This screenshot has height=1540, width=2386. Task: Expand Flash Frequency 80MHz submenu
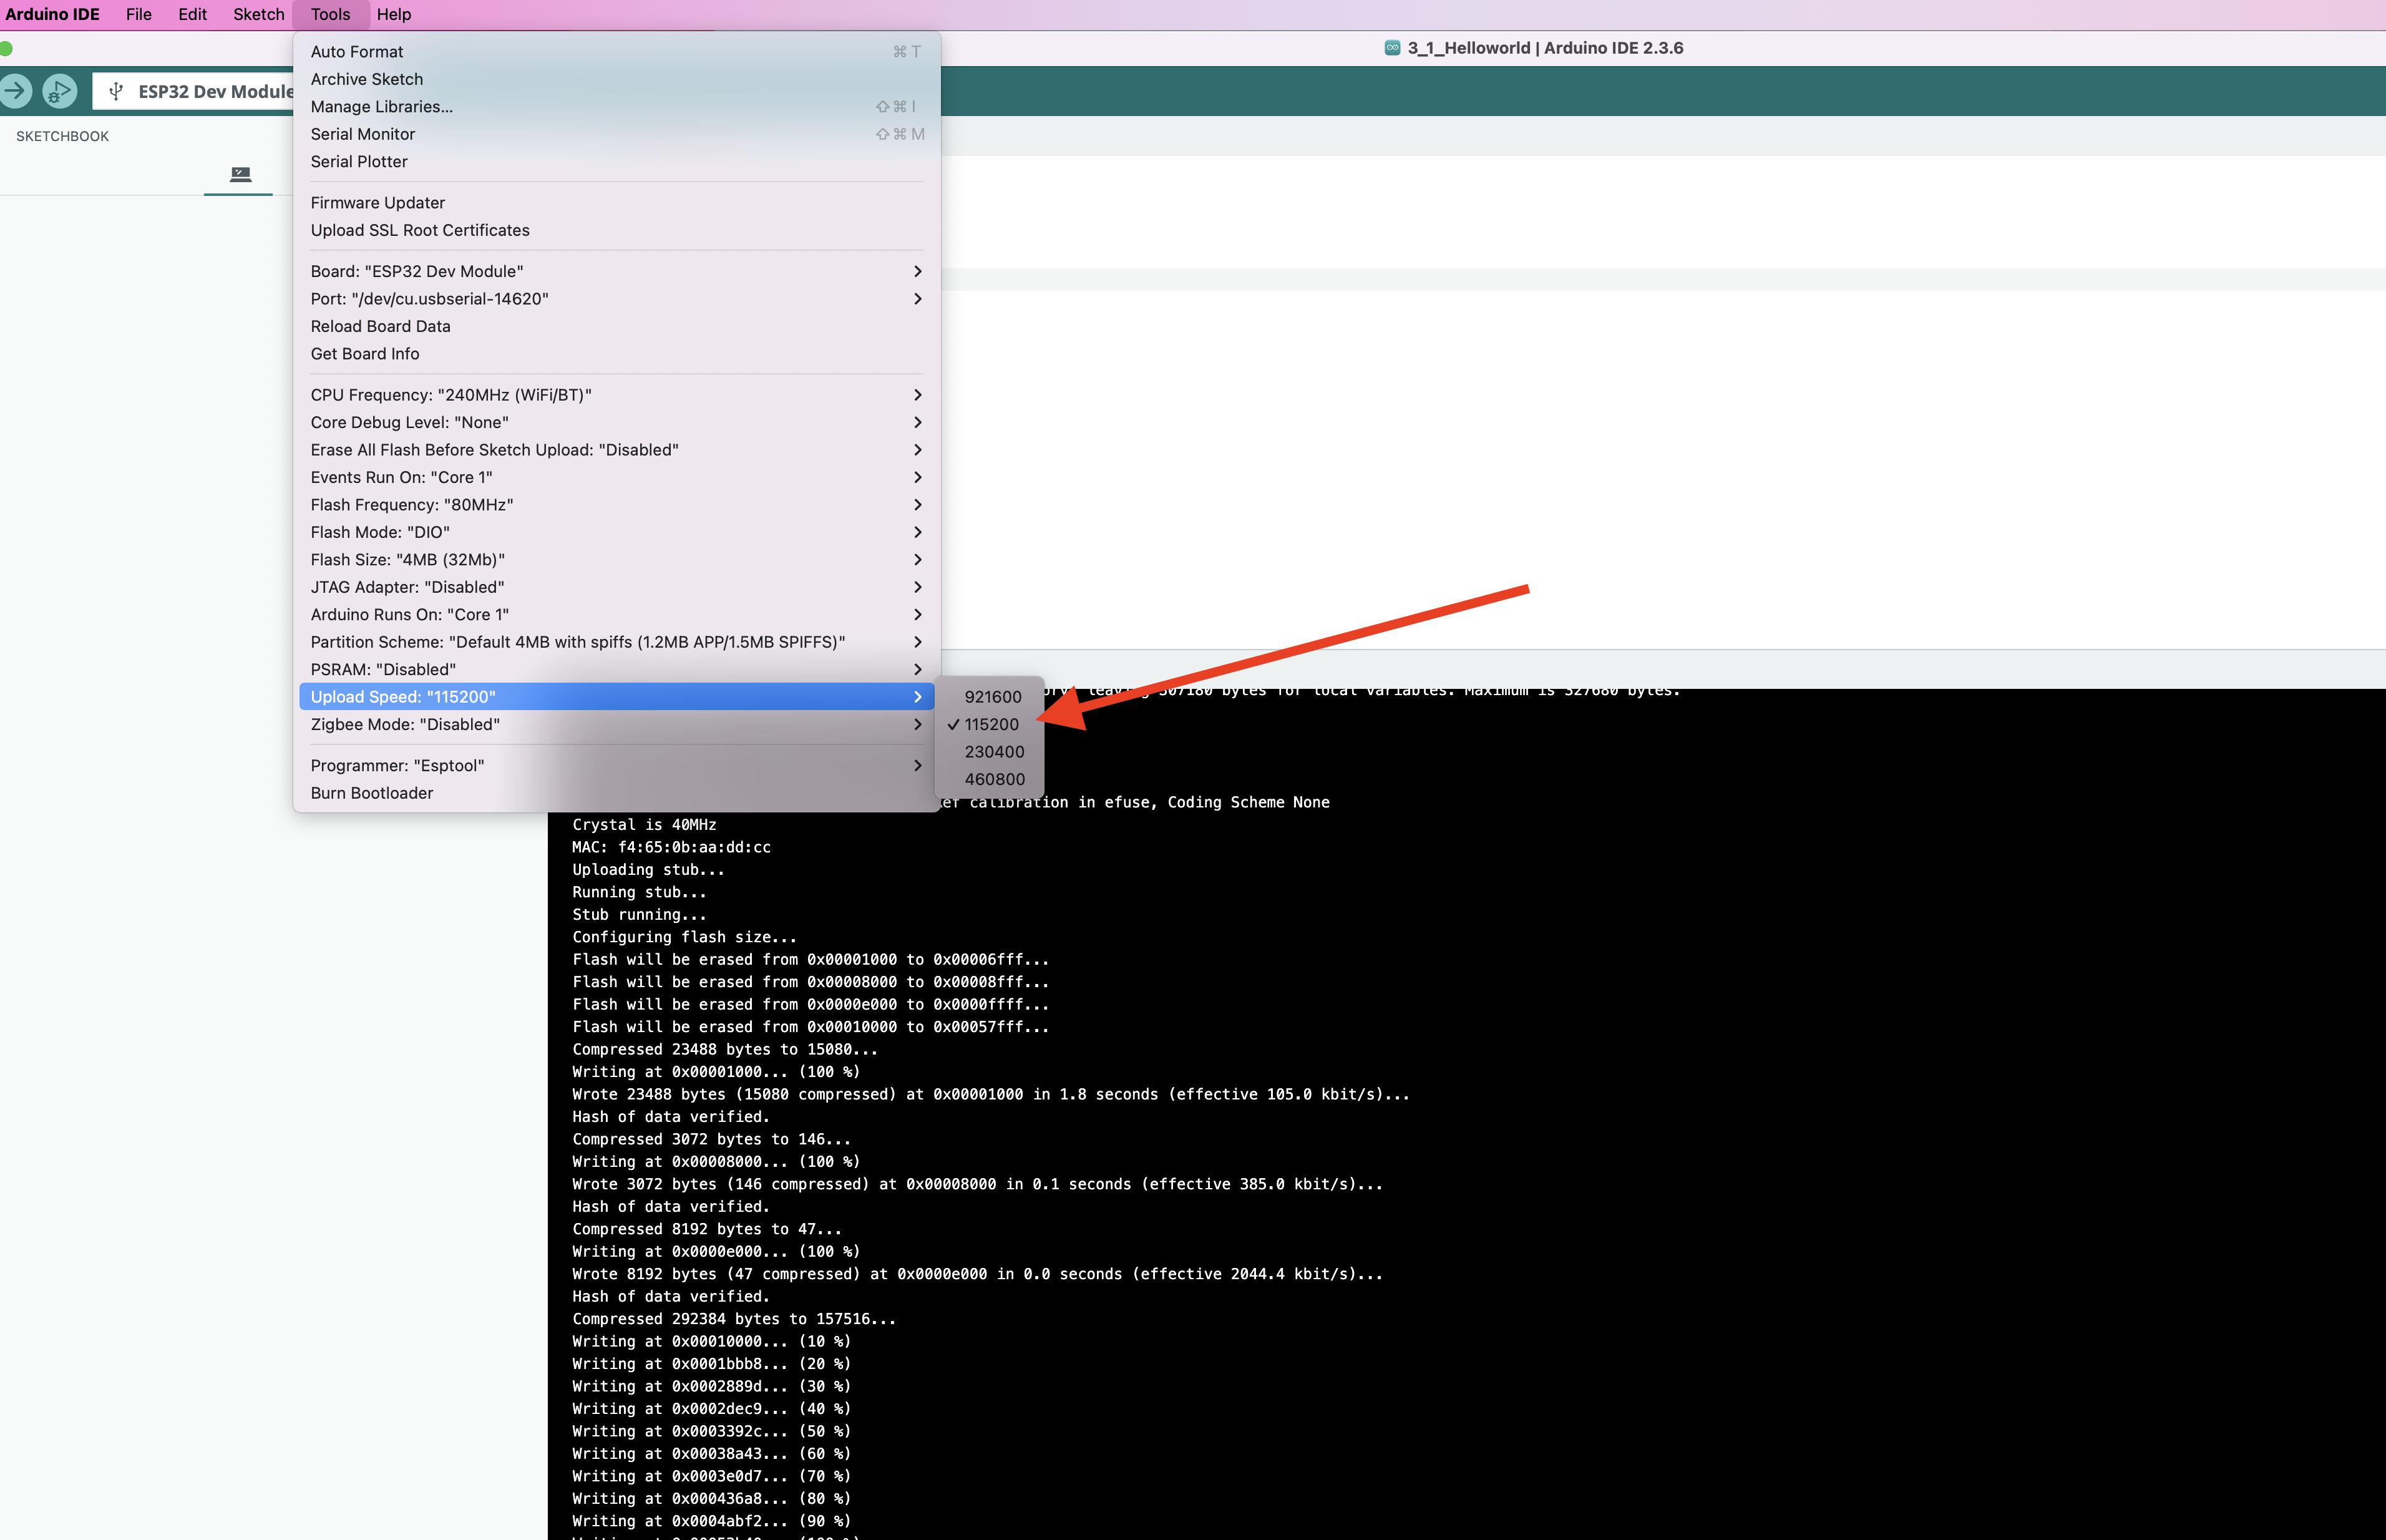616,505
